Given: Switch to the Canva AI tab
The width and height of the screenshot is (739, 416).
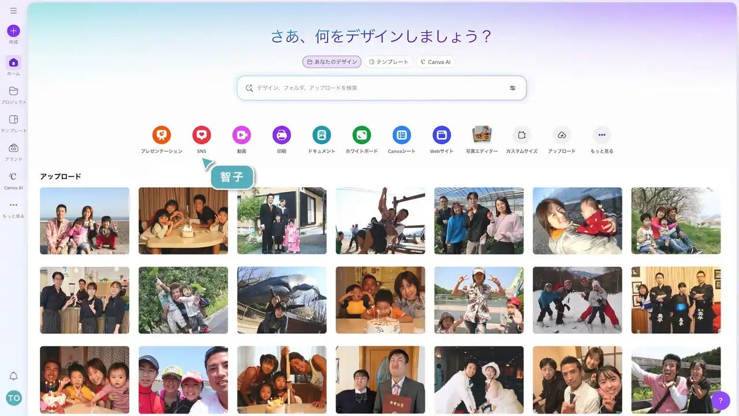Looking at the screenshot, I should (435, 62).
